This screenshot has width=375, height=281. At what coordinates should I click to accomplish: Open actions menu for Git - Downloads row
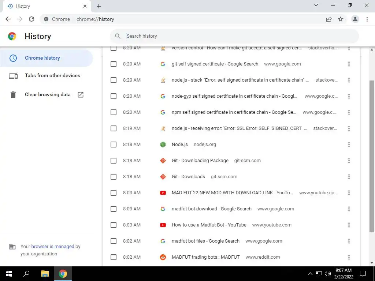(x=349, y=177)
